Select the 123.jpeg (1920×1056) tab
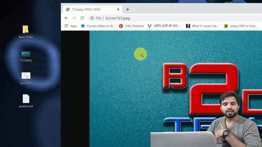This screenshot has height=147, width=262. [x=93, y=9]
